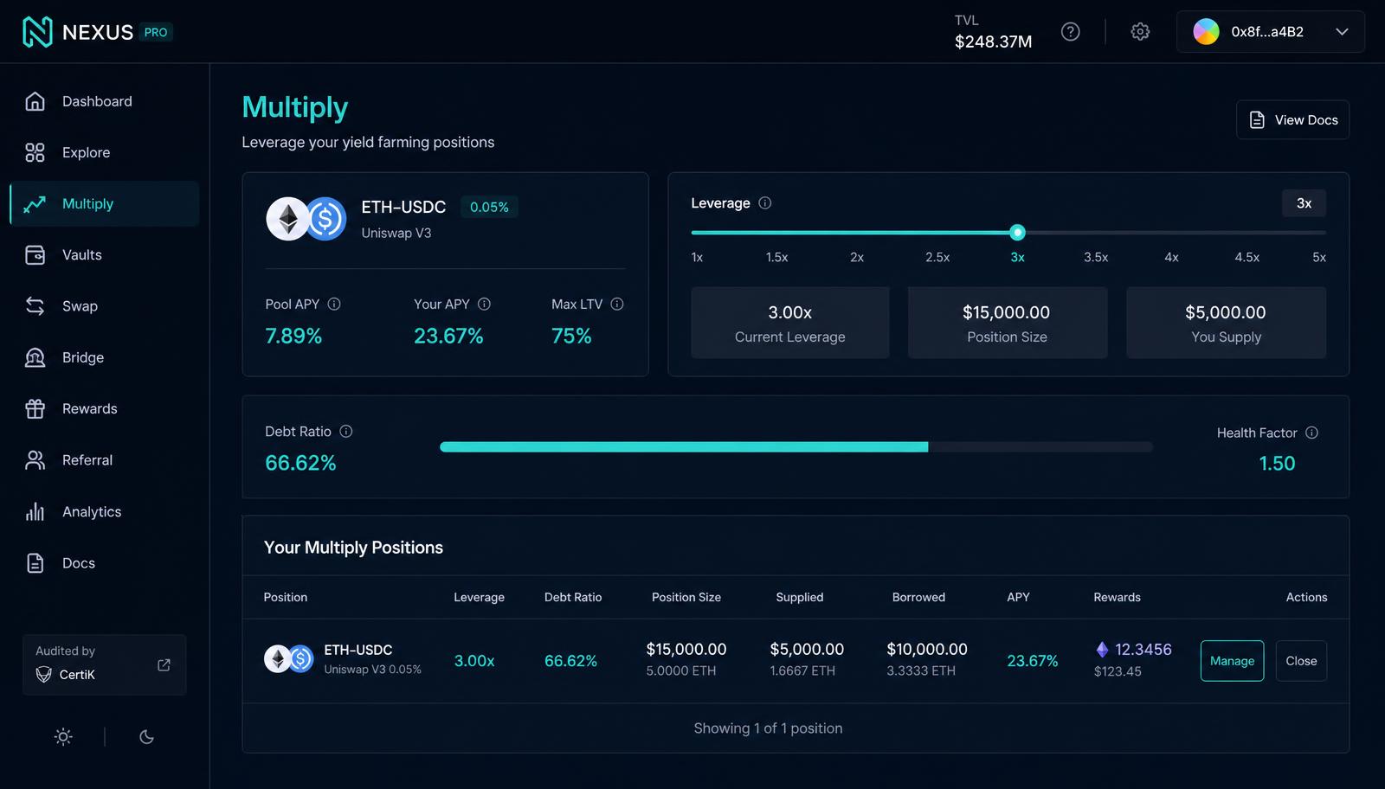Click the Health Factor info icon

tap(1312, 433)
